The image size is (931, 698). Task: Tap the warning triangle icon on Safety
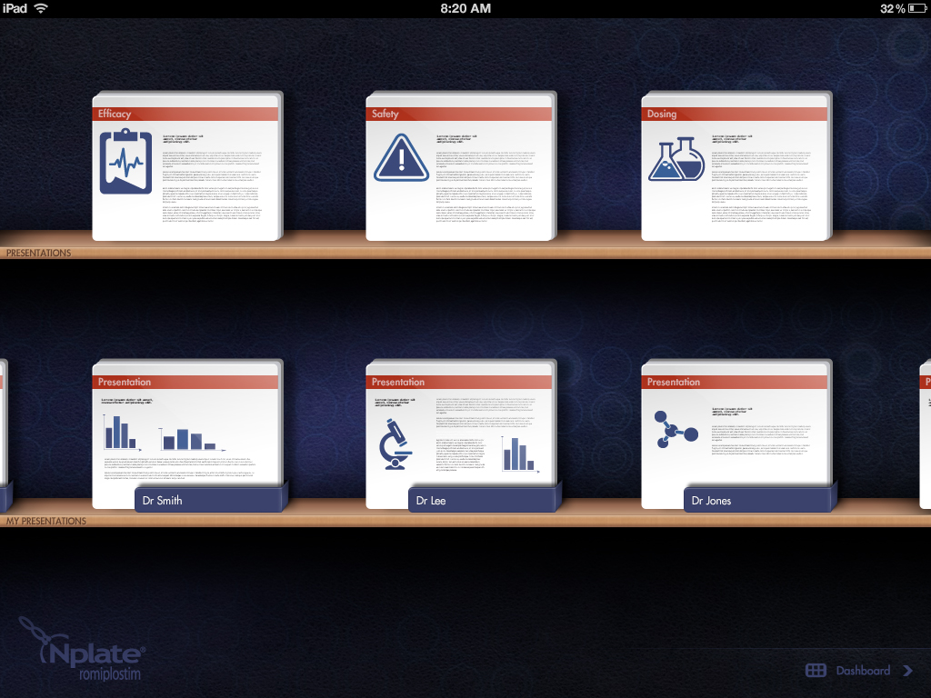(401, 158)
